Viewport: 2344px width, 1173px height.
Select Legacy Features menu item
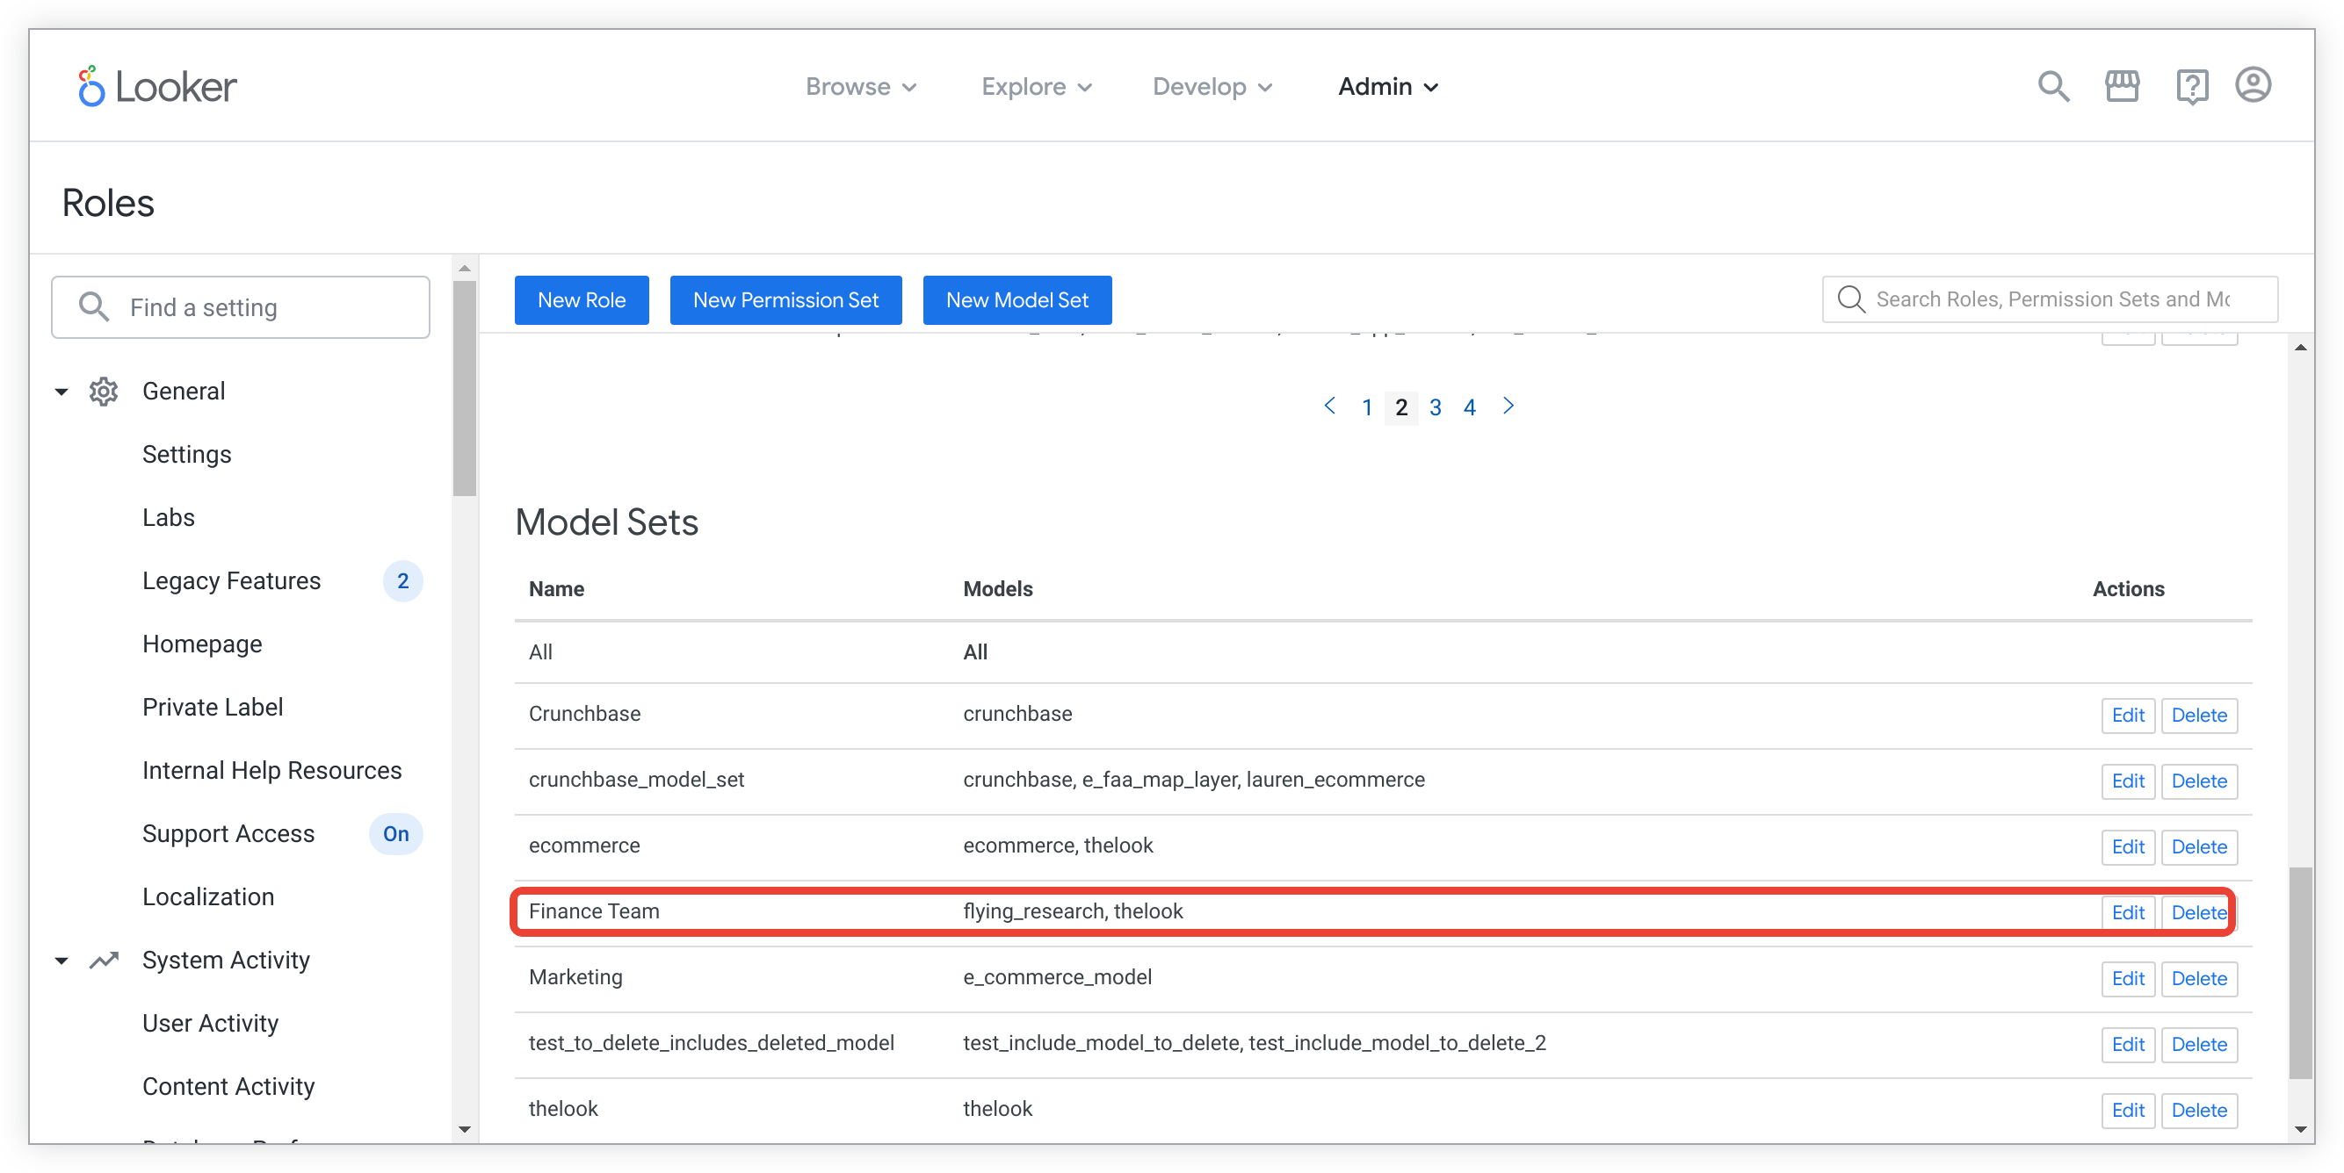click(x=232, y=580)
